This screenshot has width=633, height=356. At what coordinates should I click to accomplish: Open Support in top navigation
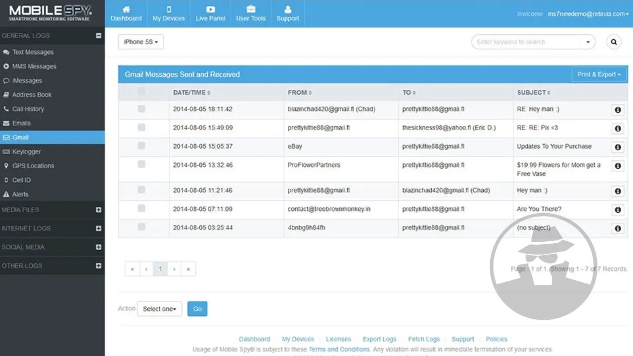(288, 14)
